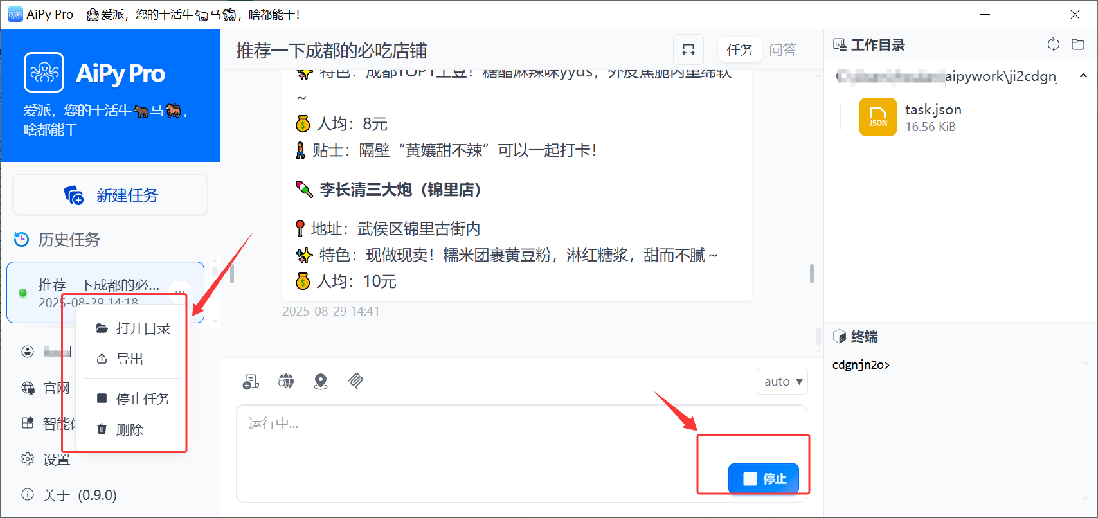Click the refresh icon in work directory panel
Viewport: 1098px width, 518px height.
[x=1053, y=44]
